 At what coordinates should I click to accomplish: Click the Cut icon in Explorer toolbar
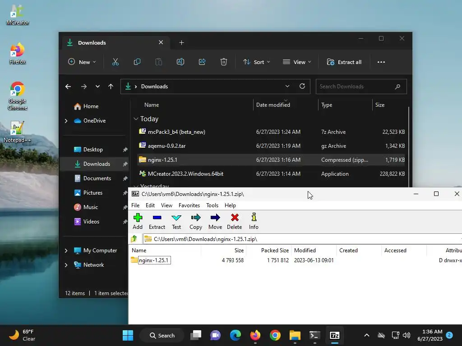[115, 62]
